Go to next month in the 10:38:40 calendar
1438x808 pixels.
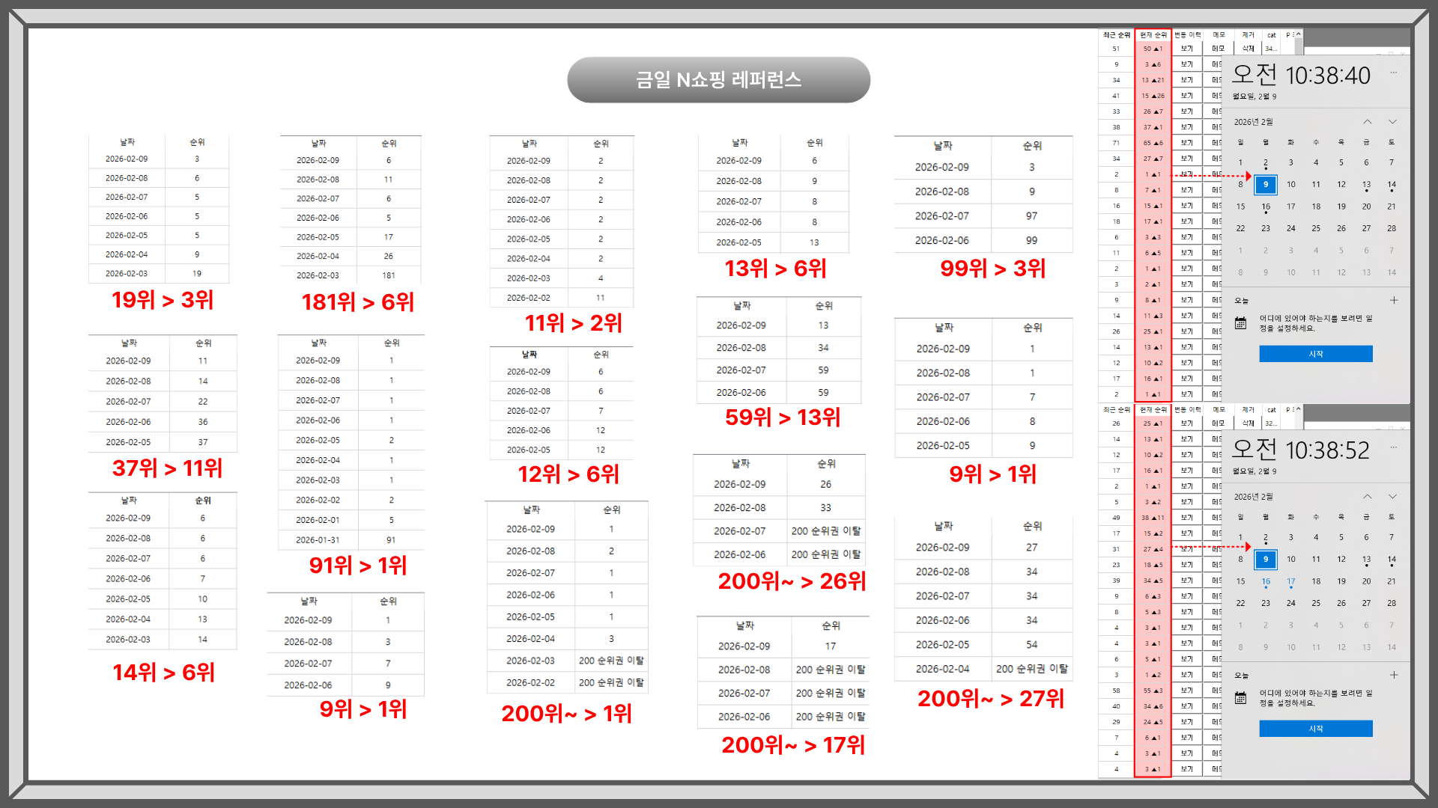point(1392,122)
